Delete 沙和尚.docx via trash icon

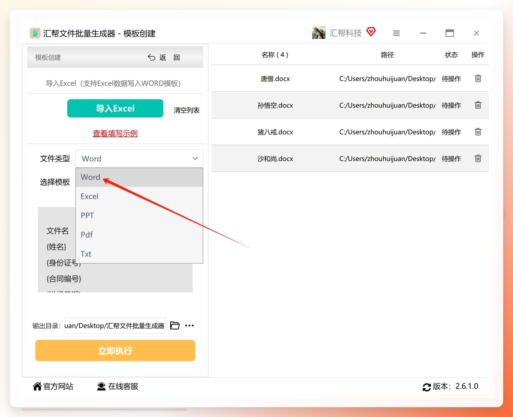(478, 159)
